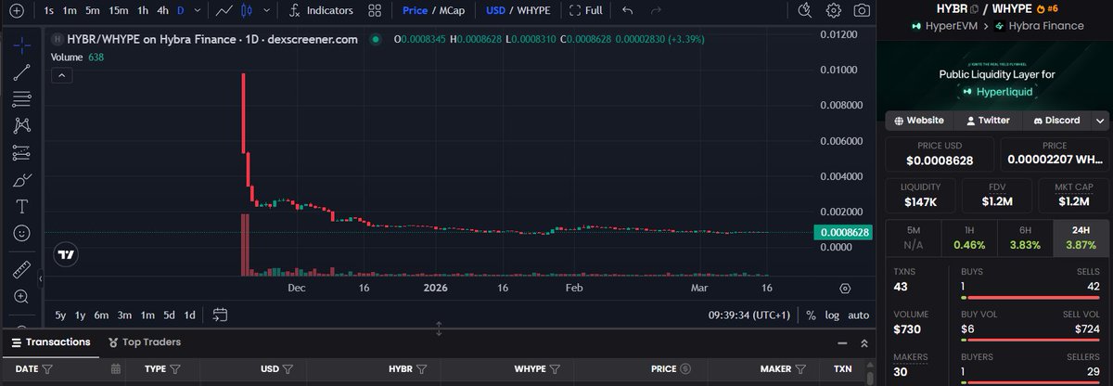Select the 15m timeframe

point(118,11)
